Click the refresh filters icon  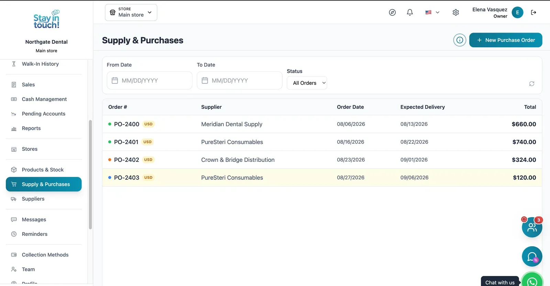click(x=532, y=84)
